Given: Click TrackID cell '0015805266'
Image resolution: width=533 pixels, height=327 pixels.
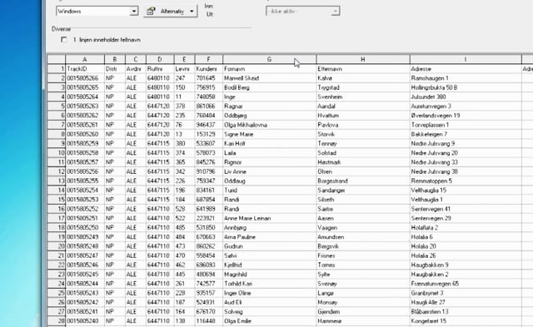Looking at the screenshot, I should click(85, 78).
